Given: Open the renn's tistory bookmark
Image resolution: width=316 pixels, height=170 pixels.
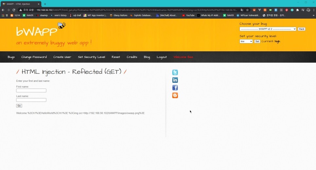Looking at the screenshot, I should click(59, 15).
